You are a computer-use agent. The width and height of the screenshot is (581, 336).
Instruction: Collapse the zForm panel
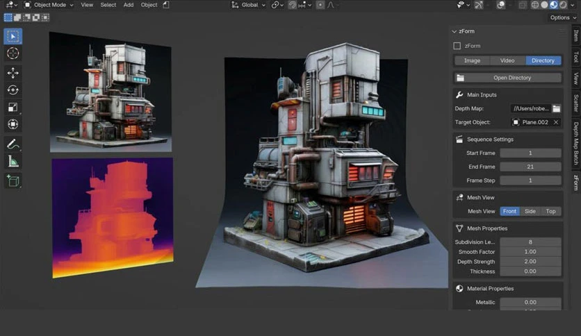point(454,31)
